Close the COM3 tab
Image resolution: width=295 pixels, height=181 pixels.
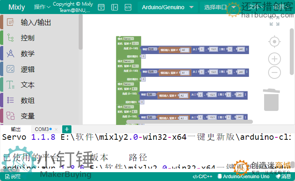pyautogui.click(x=56, y=129)
